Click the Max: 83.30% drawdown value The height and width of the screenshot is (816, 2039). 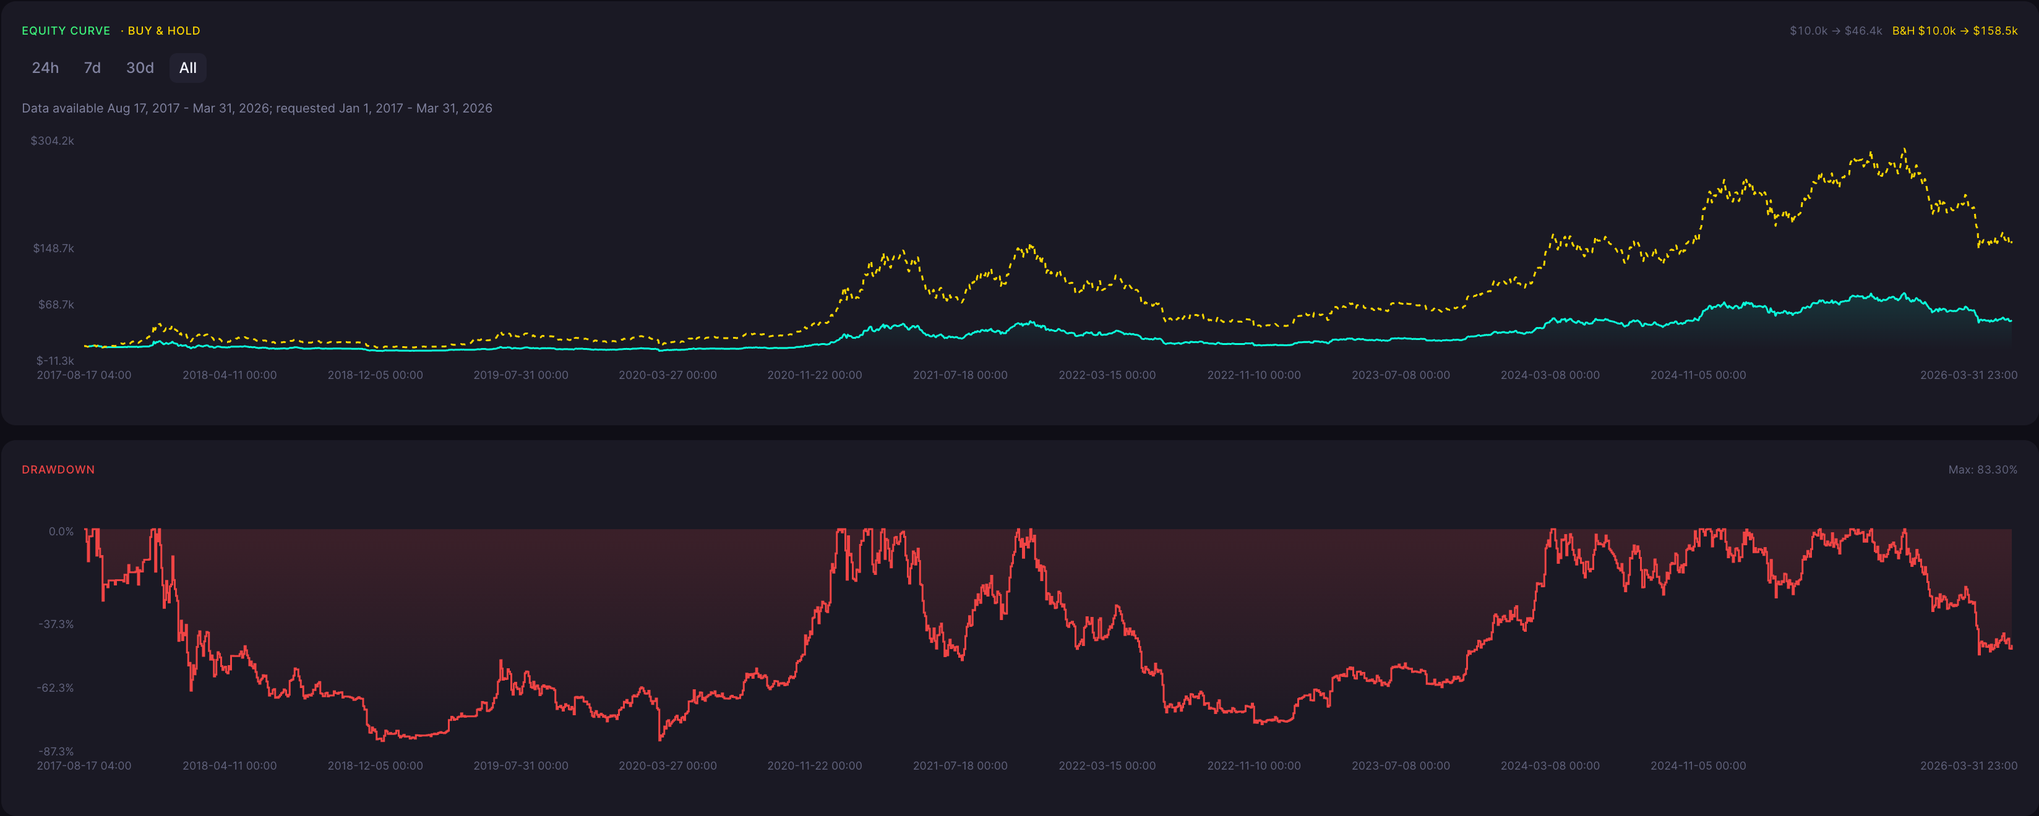click(1982, 470)
